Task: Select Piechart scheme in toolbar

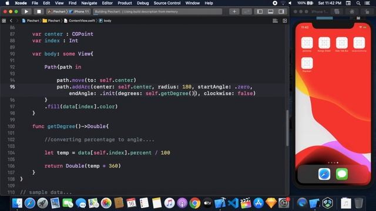Action: pyautogui.click(x=57, y=12)
